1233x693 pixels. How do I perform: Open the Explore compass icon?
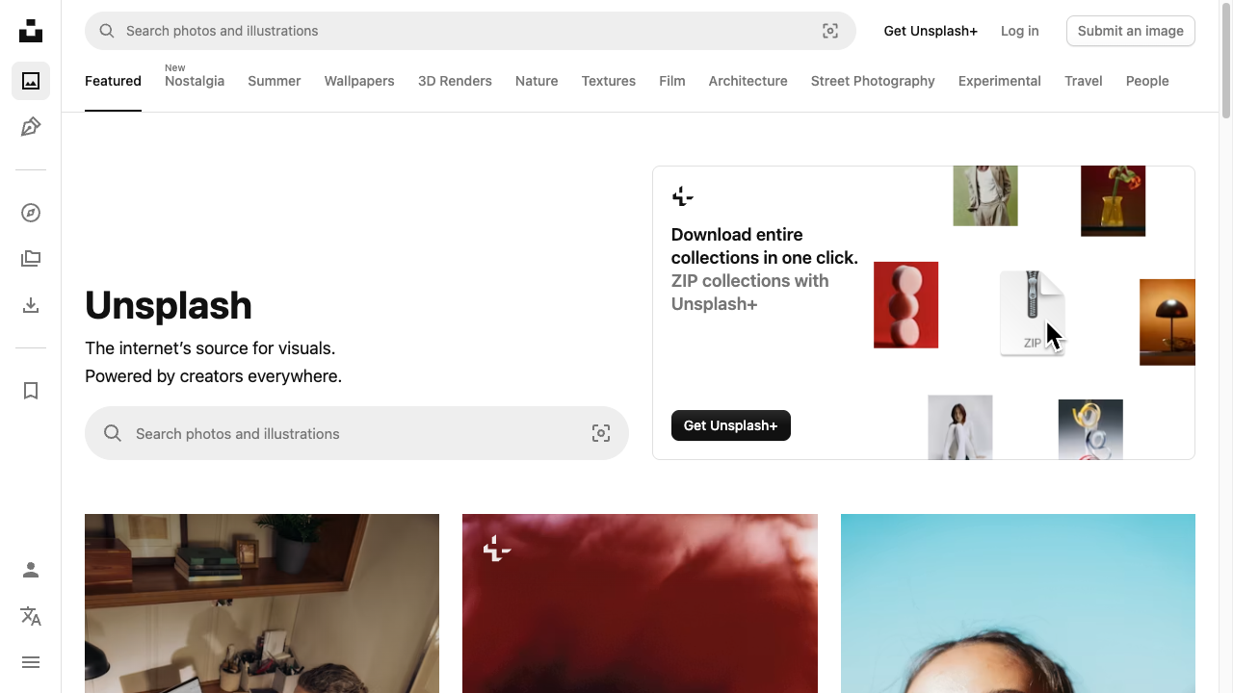[x=31, y=213]
